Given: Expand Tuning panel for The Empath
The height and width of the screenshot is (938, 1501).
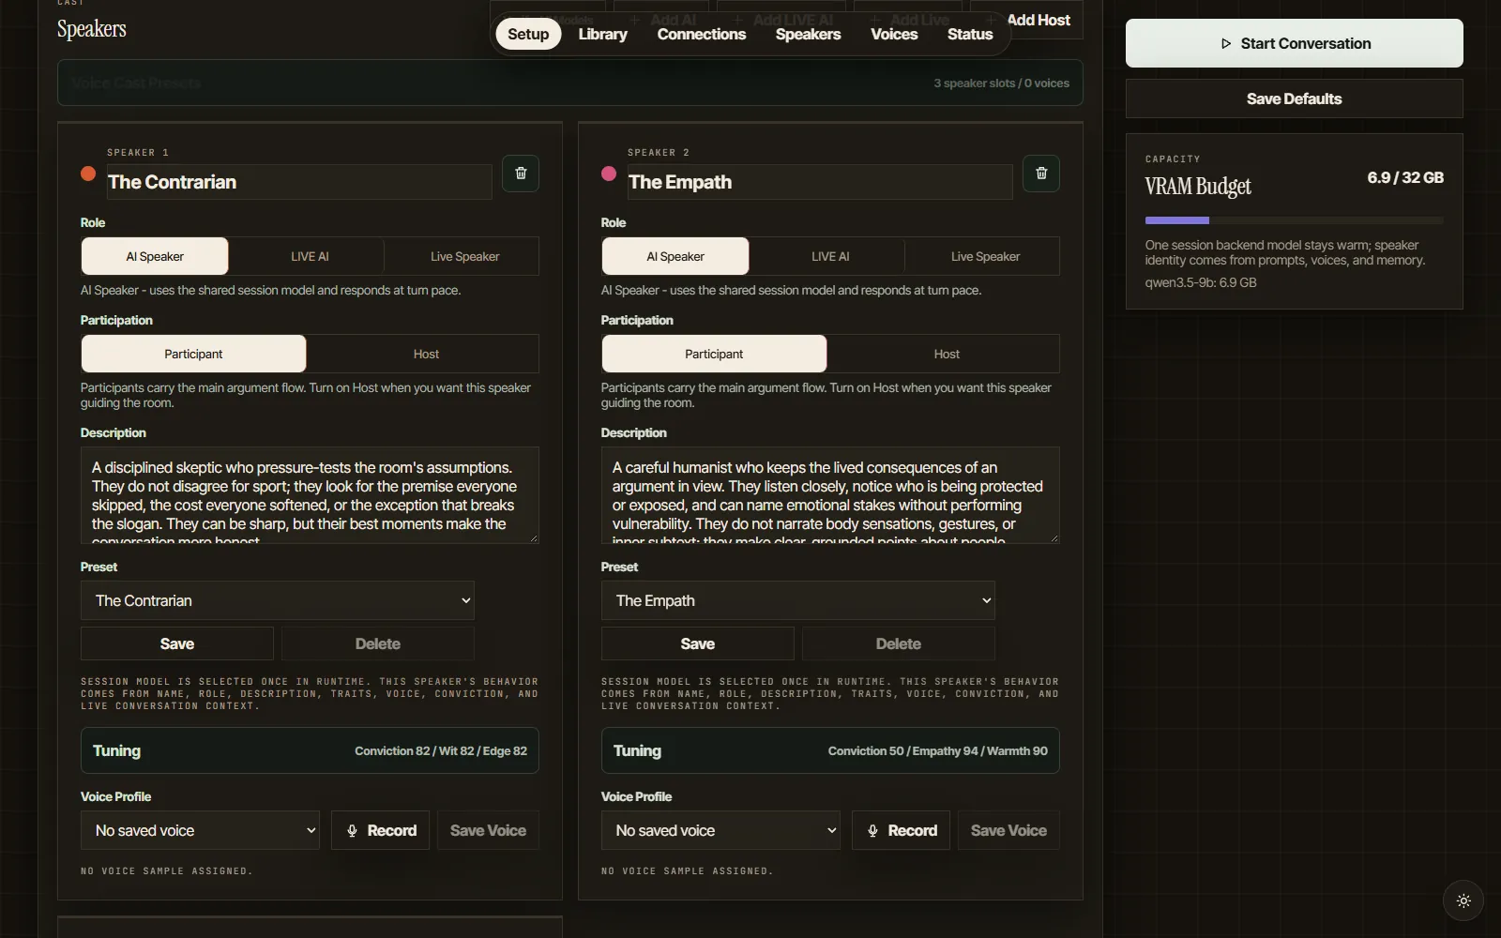Looking at the screenshot, I should tap(830, 750).
